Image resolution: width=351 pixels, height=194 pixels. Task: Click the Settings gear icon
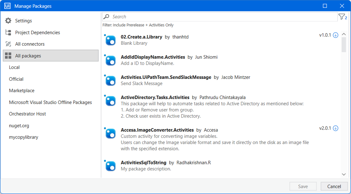[8, 21]
